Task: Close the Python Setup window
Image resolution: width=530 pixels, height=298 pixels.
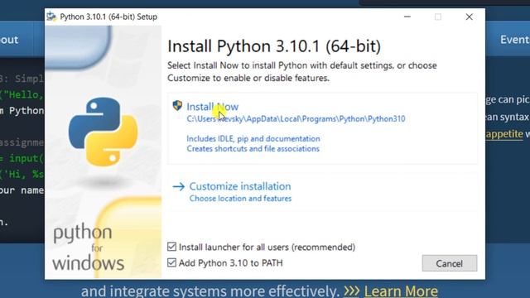Action: click(470, 17)
